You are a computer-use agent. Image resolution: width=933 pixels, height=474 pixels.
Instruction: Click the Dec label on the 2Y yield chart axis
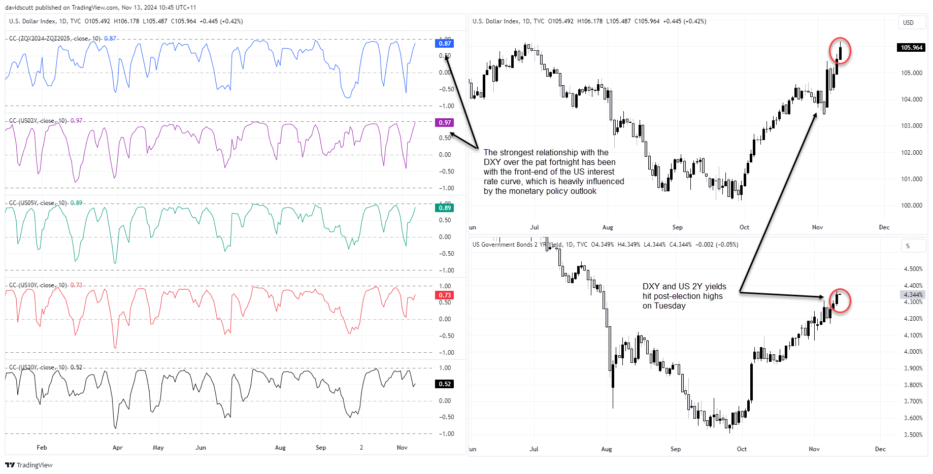(x=880, y=449)
